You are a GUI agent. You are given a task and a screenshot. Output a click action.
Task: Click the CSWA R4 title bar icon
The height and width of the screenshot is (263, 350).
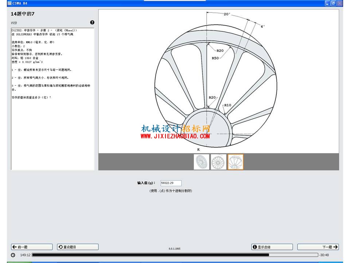pos(9,3)
